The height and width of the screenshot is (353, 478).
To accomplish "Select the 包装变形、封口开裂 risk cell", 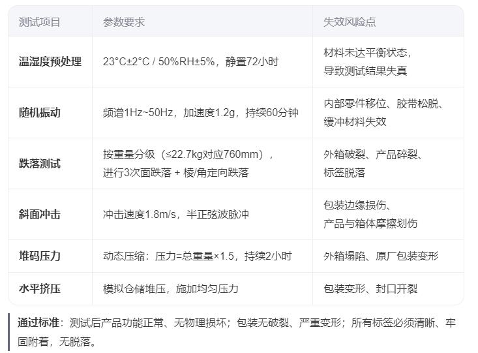I will click(x=370, y=288).
